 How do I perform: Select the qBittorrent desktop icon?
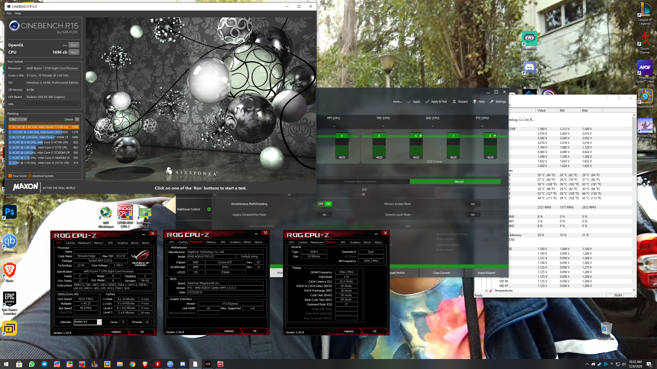click(9, 243)
